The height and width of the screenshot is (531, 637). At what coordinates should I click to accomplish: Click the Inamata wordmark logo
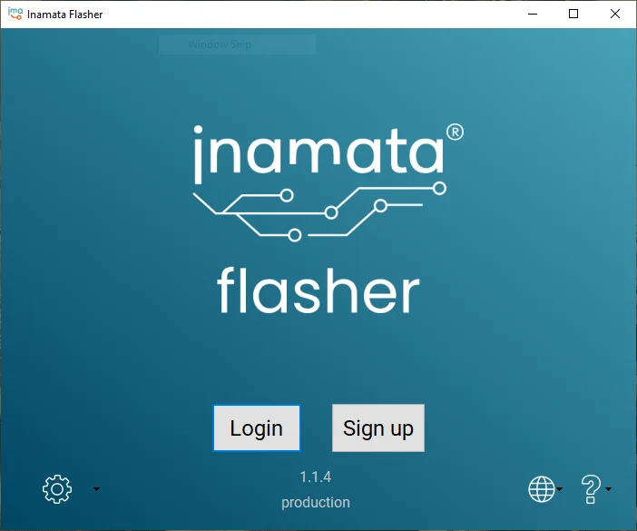click(x=318, y=152)
